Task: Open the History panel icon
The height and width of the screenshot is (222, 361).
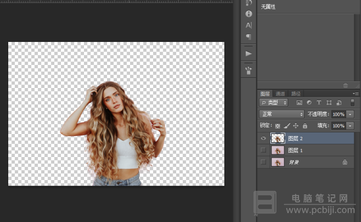Action: coord(249,3)
